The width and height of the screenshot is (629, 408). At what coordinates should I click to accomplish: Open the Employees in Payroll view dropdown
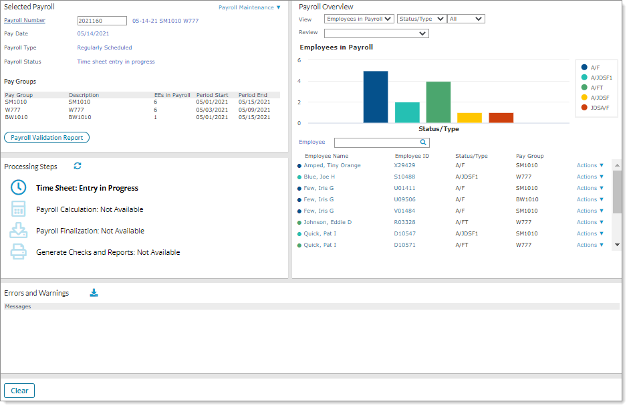point(359,19)
